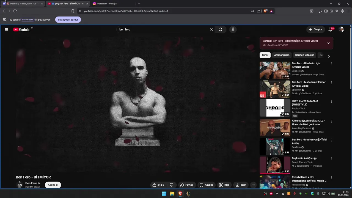Viewport: 352px width, 198px height.
Task: Open browser main hamburger menu
Action: pos(348,11)
